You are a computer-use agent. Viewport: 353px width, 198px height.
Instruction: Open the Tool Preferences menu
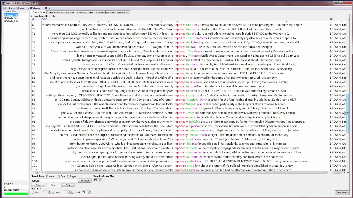pyautogui.click(x=34, y=8)
